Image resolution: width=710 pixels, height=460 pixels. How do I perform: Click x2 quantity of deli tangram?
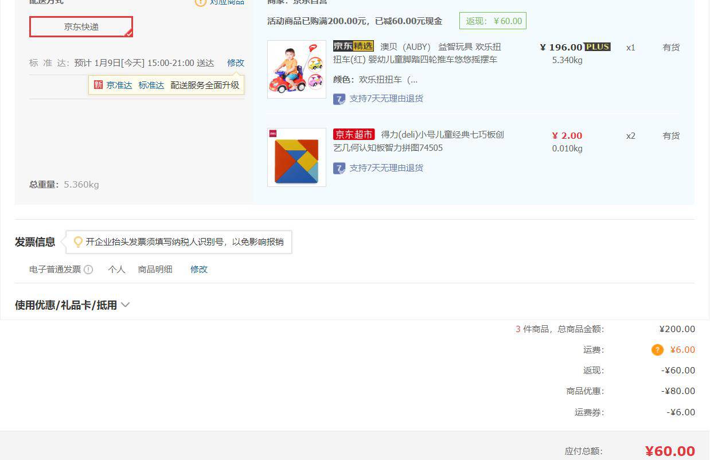pos(631,136)
